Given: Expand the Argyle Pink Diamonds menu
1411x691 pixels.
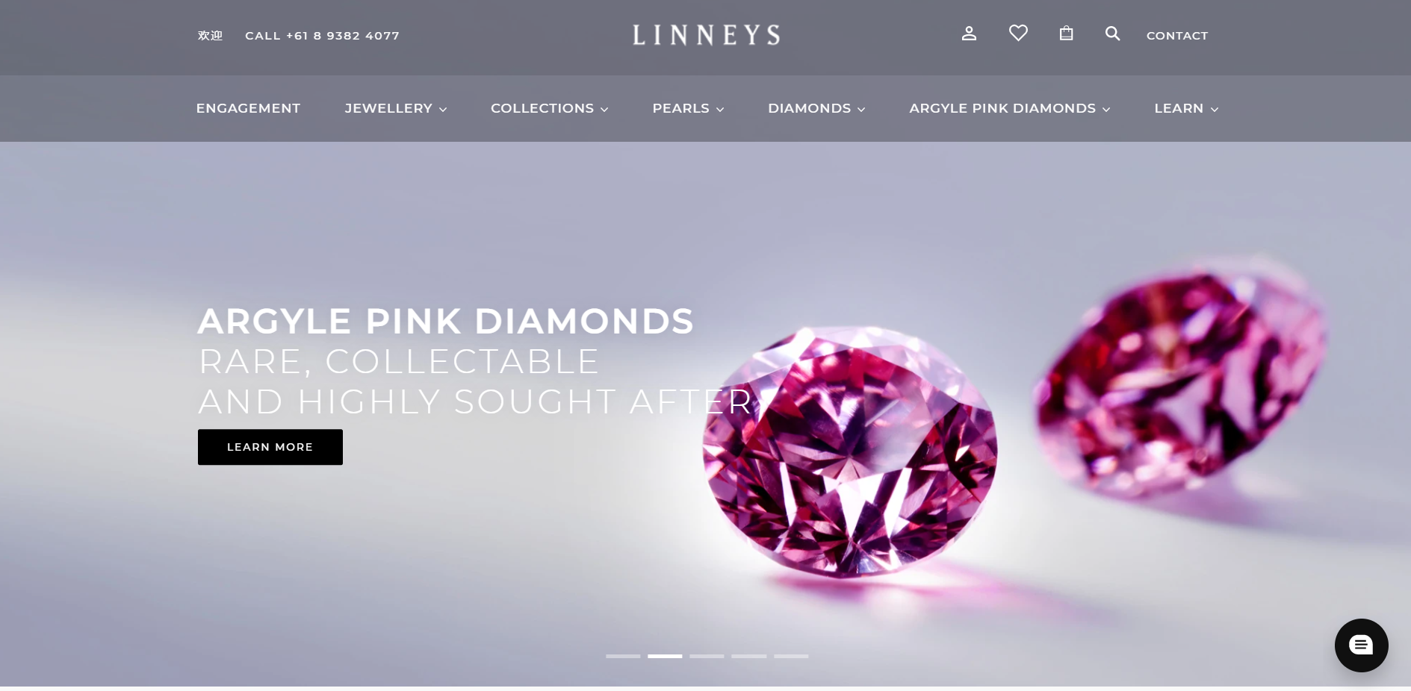Looking at the screenshot, I should point(1010,108).
